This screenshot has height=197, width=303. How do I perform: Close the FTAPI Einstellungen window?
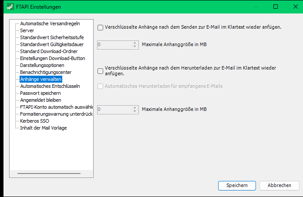295,7
